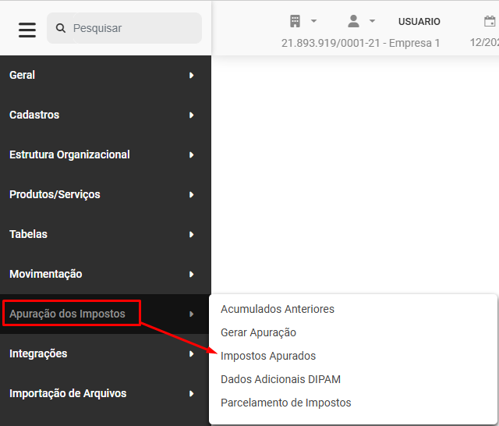This screenshot has width=499, height=426.
Task: Click the user profile icon
Action: [x=353, y=21]
